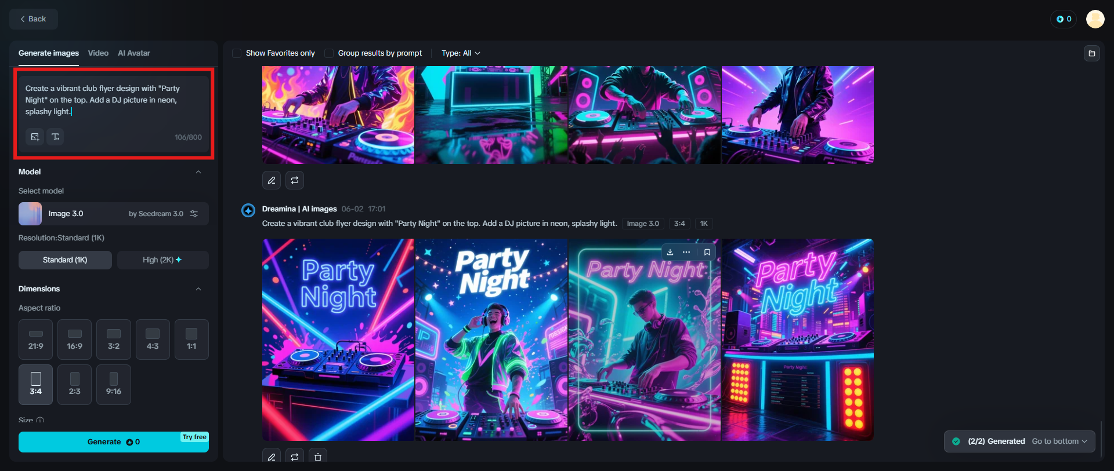Delete the Party Night results with trash icon

pos(318,457)
